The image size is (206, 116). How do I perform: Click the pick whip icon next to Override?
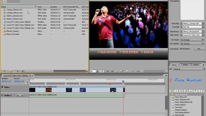tap(182, 27)
